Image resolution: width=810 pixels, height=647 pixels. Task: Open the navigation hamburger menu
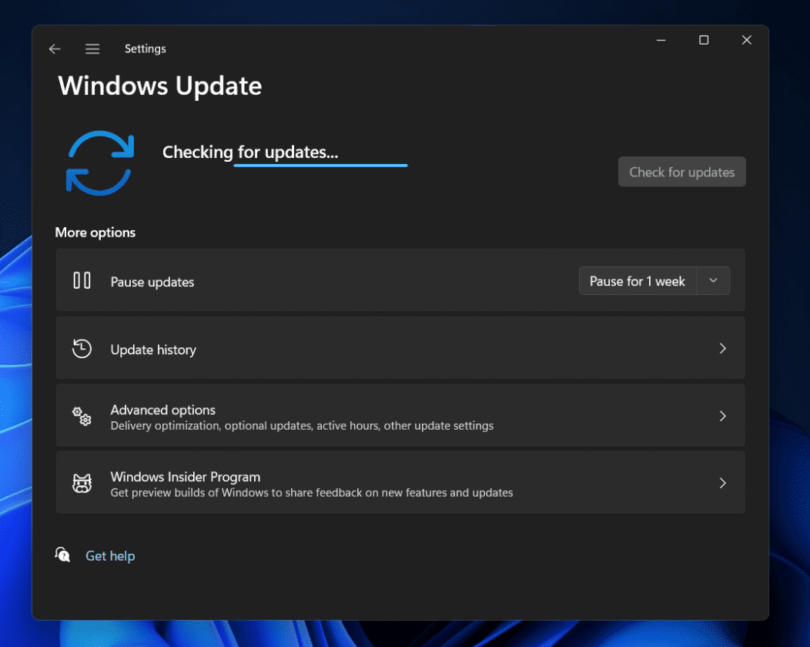[92, 49]
